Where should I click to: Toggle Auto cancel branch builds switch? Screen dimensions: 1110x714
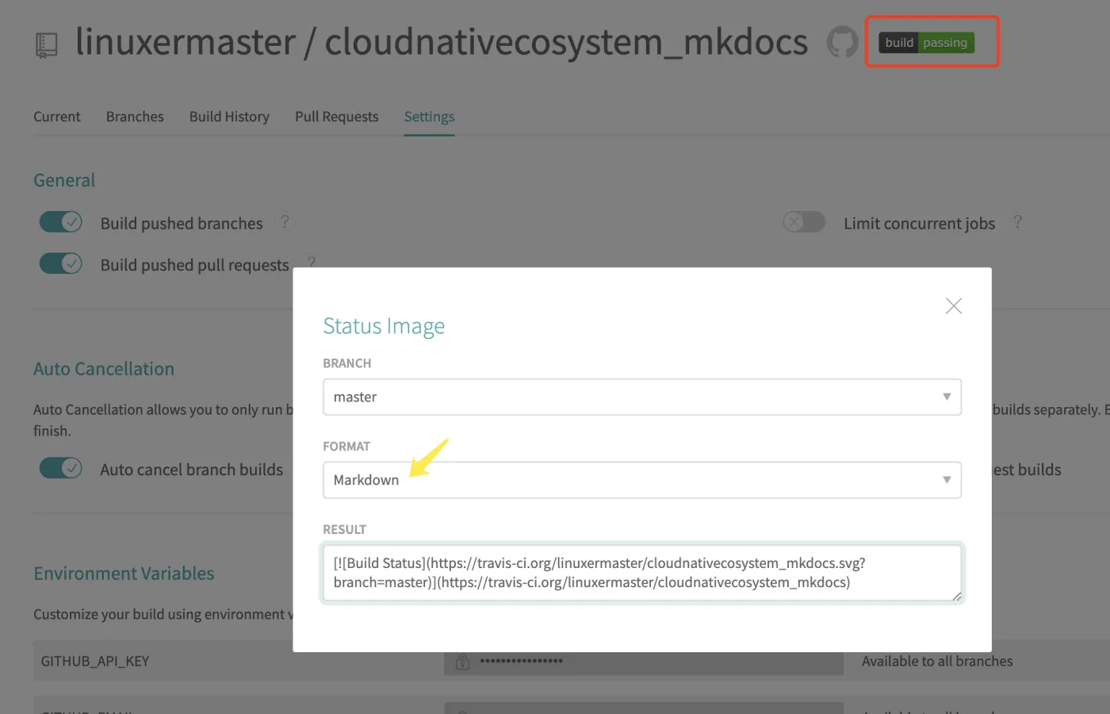pos(61,468)
